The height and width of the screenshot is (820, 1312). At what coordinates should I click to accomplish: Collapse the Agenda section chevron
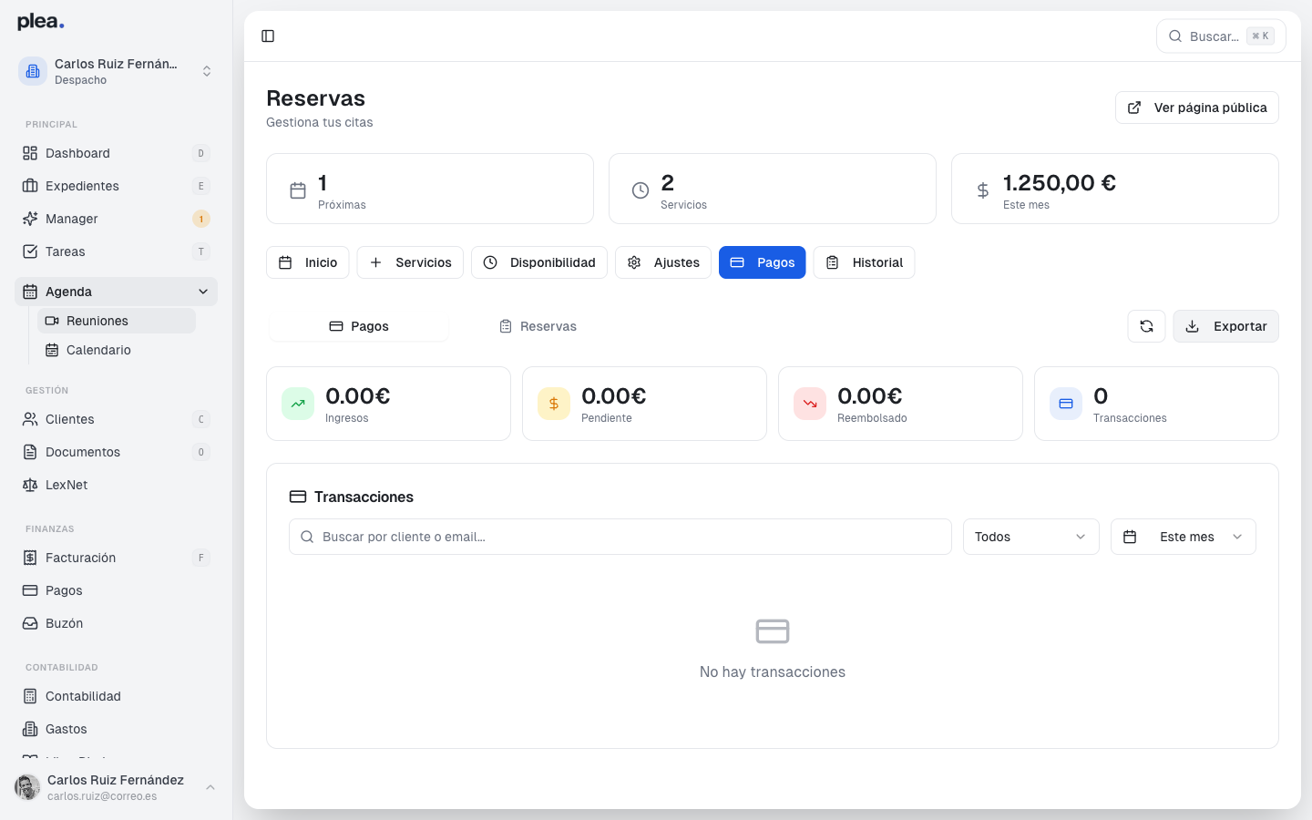click(203, 292)
